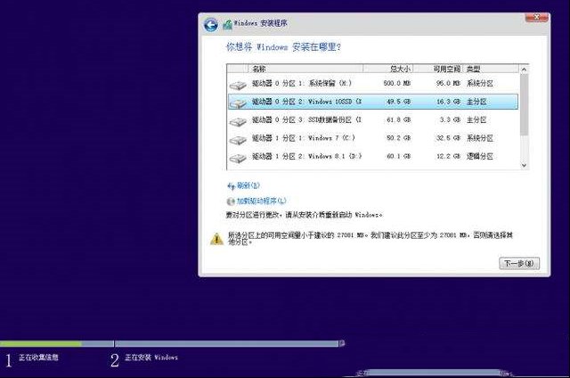Click drive icon of Windows 8.1 (D:) partition
The height and width of the screenshot is (378, 570).
[x=238, y=158]
